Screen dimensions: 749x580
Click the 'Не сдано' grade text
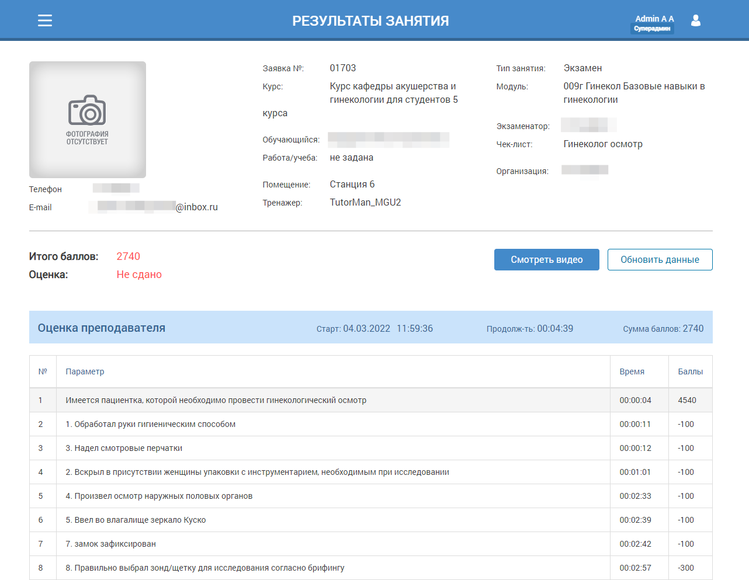tap(139, 275)
